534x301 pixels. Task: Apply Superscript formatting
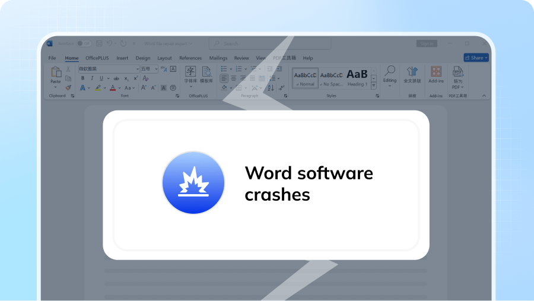point(135,78)
